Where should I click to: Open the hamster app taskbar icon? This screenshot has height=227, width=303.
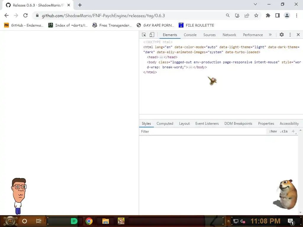(121, 221)
